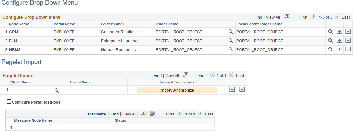
Task: Open Folder Name lookup for ELM row
Action: point(230,41)
